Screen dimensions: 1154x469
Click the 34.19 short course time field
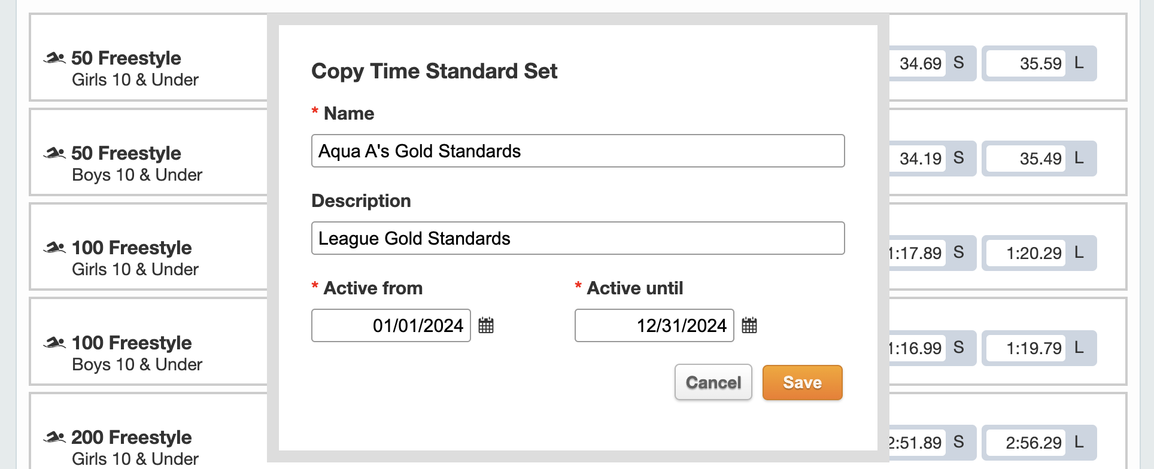(x=917, y=159)
